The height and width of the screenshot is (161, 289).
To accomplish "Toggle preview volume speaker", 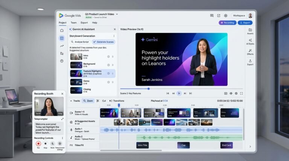I will pos(231,93).
